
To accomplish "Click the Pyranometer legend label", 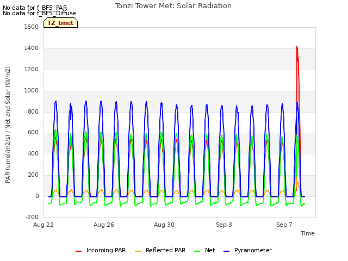I will (x=253, y=250).
